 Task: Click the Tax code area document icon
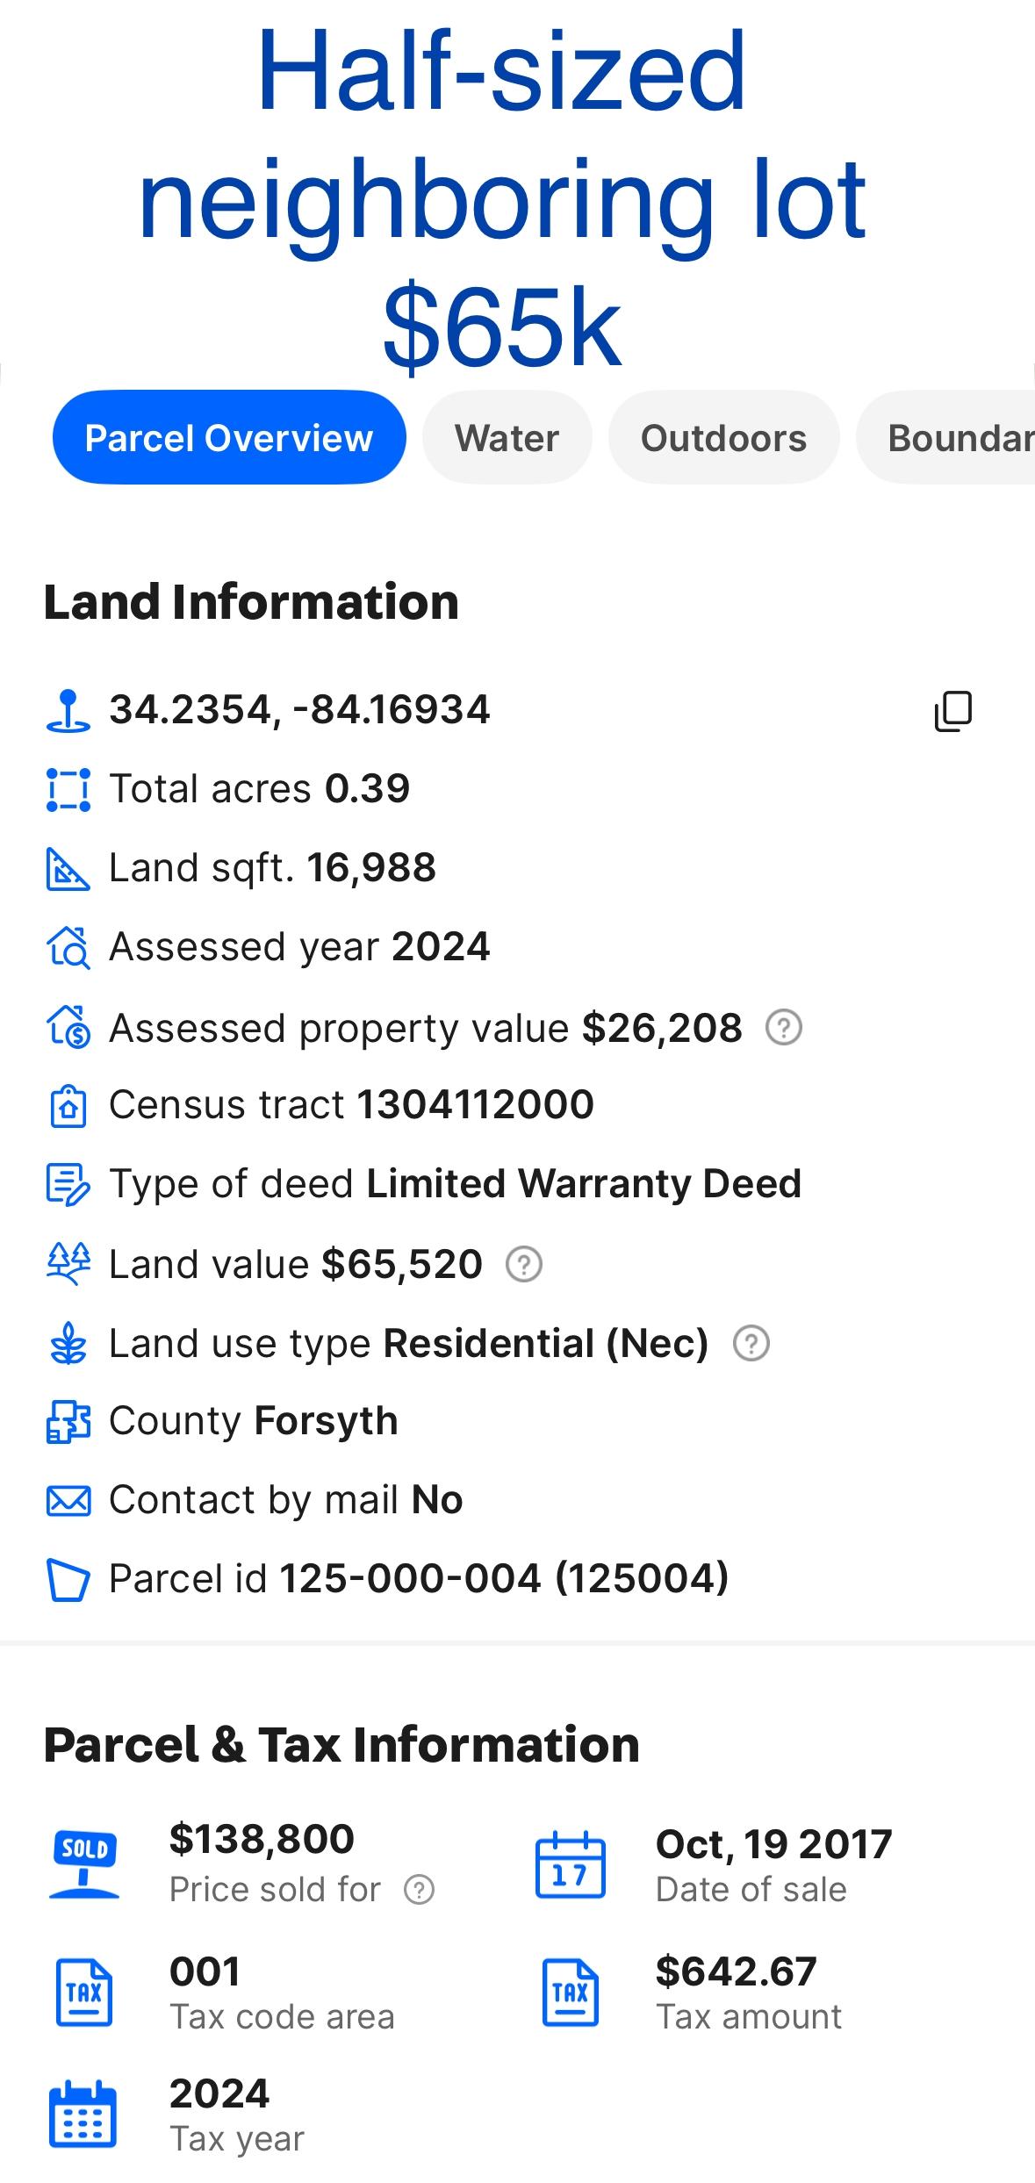(84, 1993)
